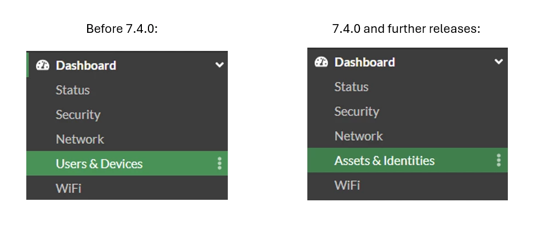The image size is (544, 237).
Task: Open WiFi below Assets & Identities
Action: click(x=347, y=186)
